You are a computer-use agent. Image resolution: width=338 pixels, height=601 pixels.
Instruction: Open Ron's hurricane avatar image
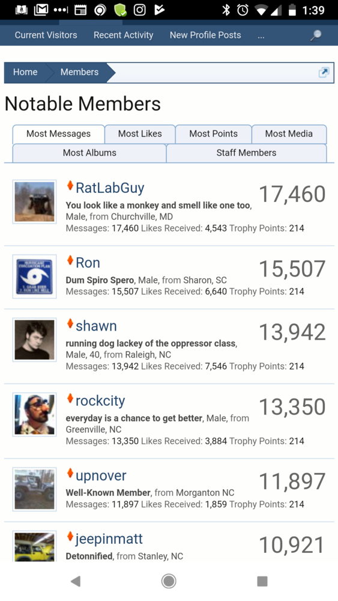point(34,276)
